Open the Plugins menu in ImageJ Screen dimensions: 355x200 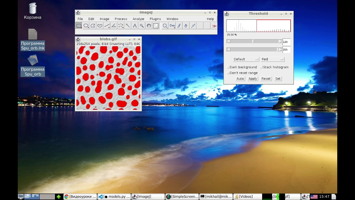pos(155,19)
